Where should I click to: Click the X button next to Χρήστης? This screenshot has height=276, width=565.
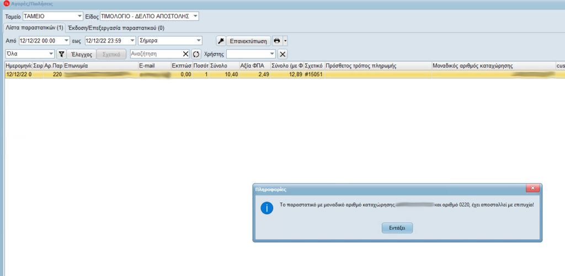[282, 54]
